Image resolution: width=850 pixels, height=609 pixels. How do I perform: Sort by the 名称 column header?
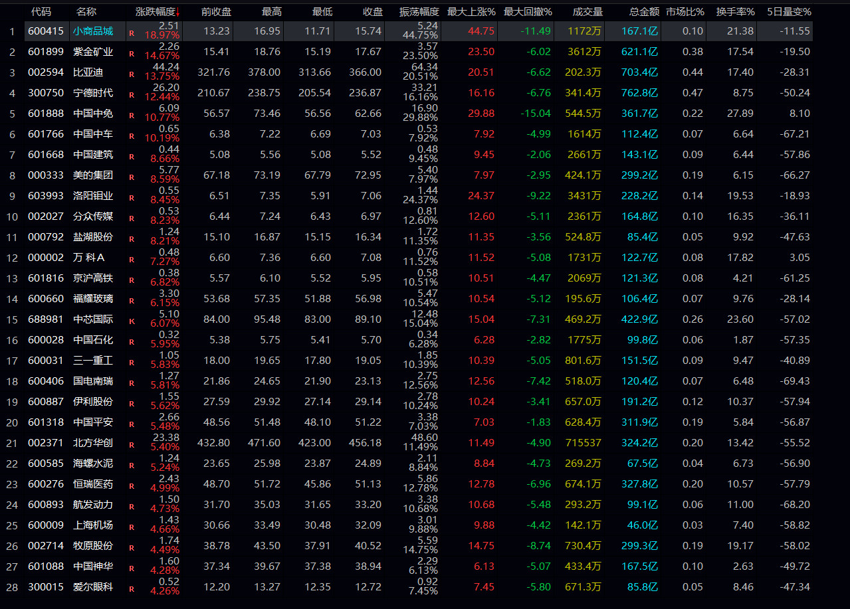pyautogui.click(x=86, y=12)
